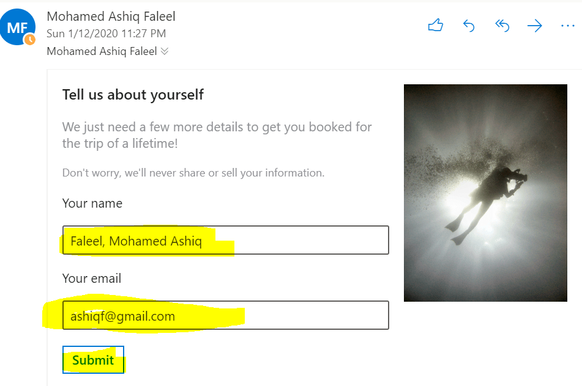This screenshot has width=582, height=386.
Task: Focus the Your email input field
Action: click(225, 316)
